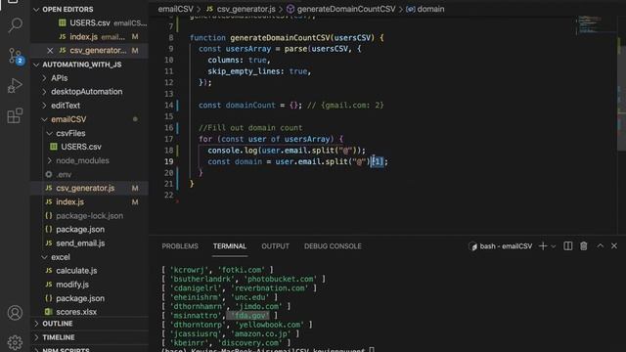This screenshot has height=352, width=626.
Task: Open Source Control with 2 changes badge
Action: click(15, 56)
